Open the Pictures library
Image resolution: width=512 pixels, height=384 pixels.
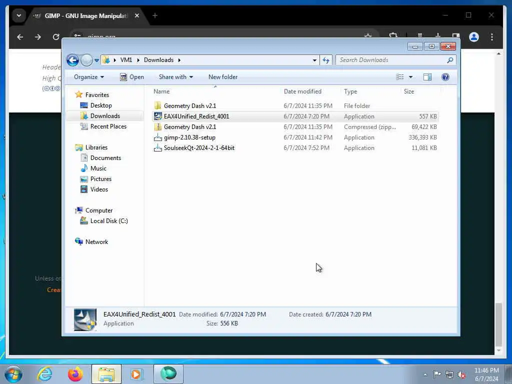coord(101,179)
